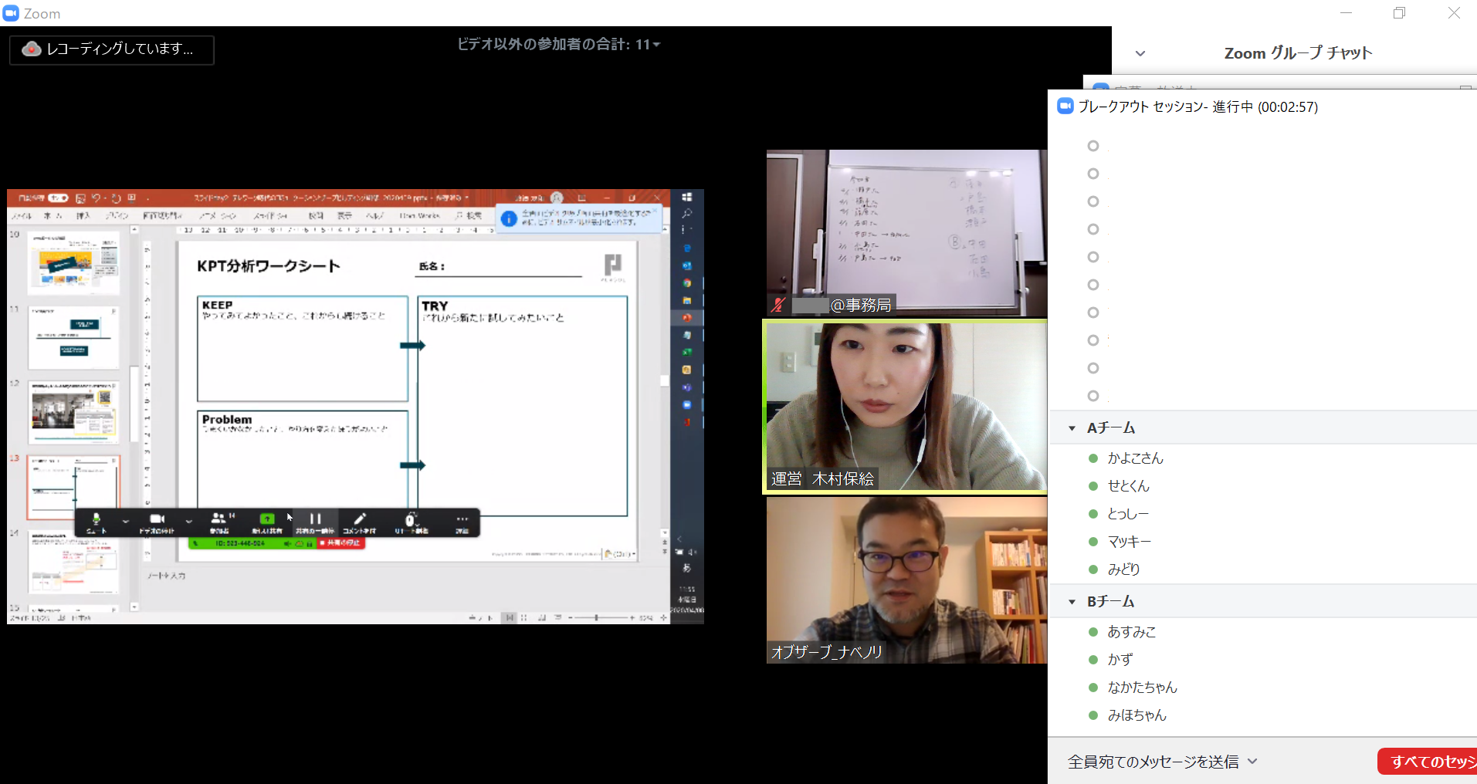
Task: Pause sharing with the pause icon
Action: (x=315, y=520)
